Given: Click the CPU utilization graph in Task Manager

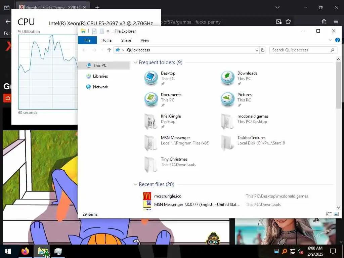Looking at the screenshot, I should click(48, 72).
